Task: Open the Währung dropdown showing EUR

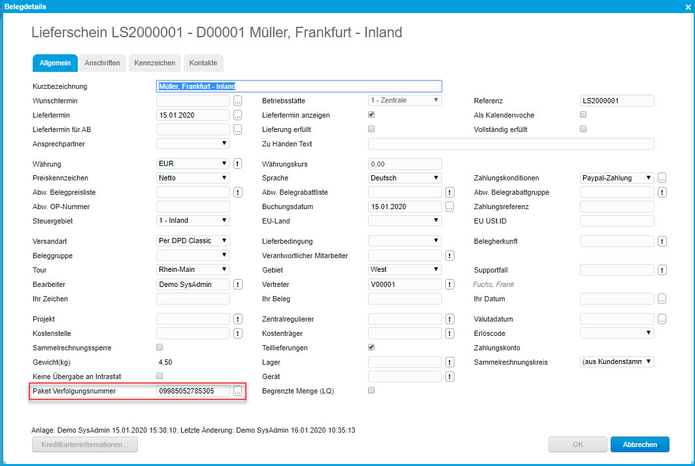Action: click(x=193, y=163)
